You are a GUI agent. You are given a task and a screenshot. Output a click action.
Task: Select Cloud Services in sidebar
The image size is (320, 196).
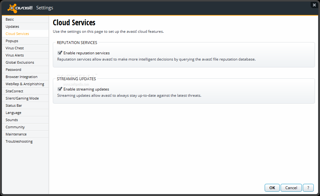(25, 34)
